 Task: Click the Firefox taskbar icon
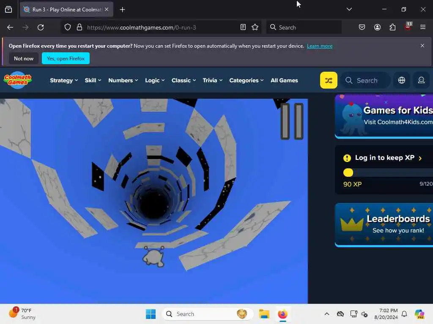(x=282, y=314)
